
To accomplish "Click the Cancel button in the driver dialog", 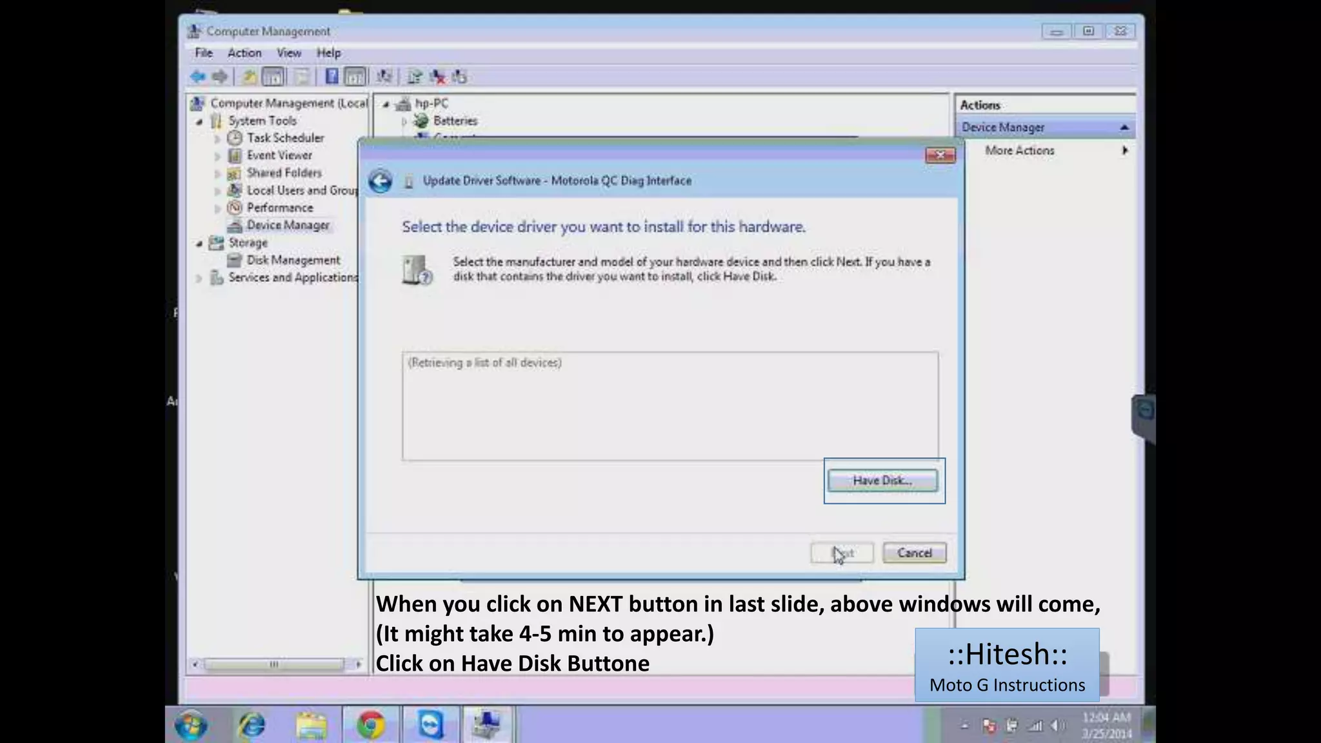I will pos(914,553).
